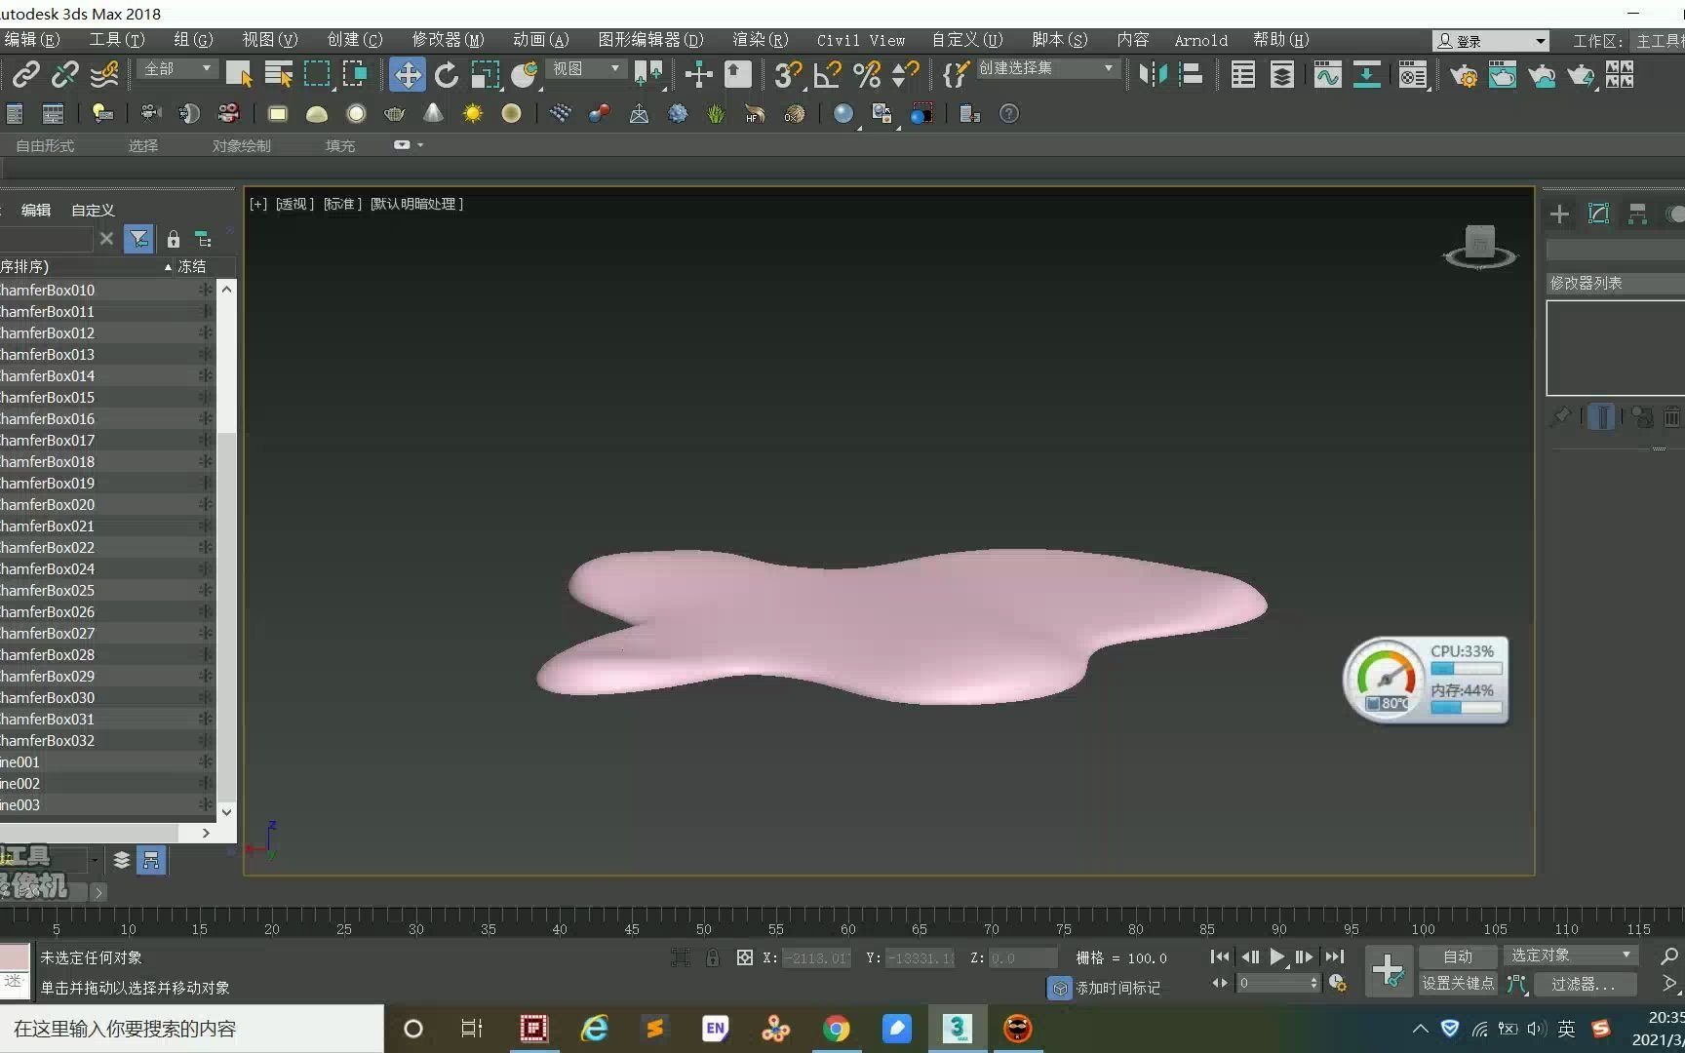Open the Arnold menu
Screen dimensions: 1685x1053
pyautogui.click(x=1200, y=40)
